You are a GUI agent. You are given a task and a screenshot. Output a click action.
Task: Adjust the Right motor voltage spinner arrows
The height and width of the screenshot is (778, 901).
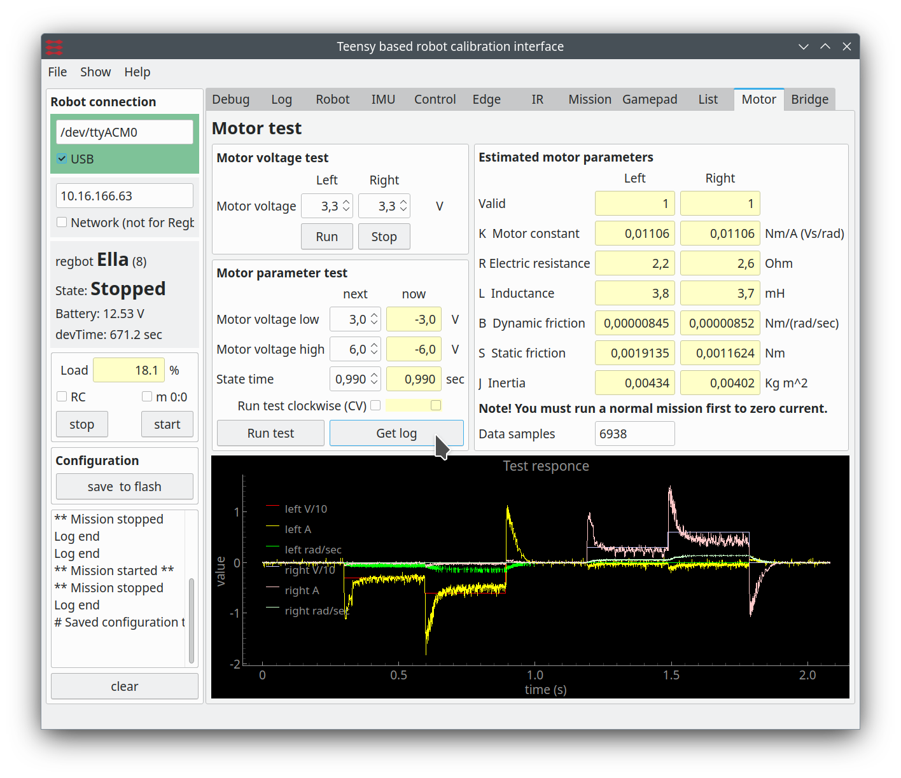tap(403, 206)
